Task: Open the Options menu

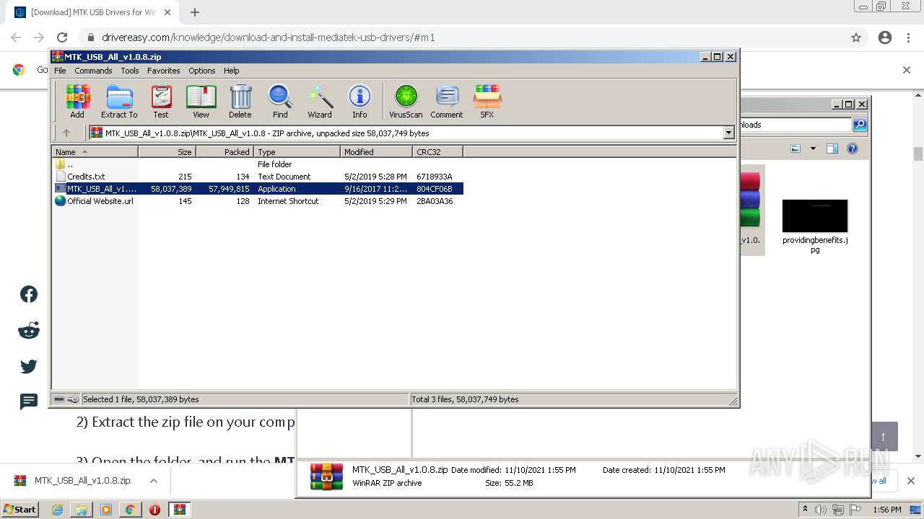Action: [x=202, y=71]
